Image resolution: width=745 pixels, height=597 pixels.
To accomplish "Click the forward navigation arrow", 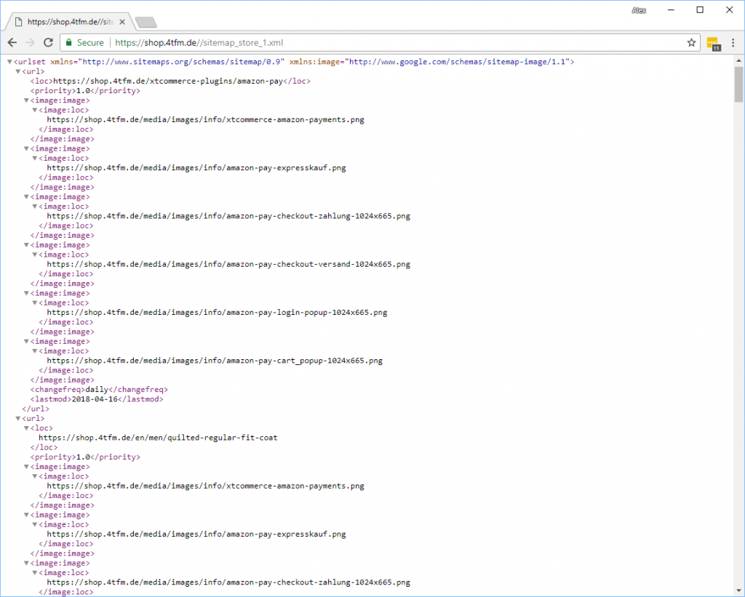I will click(x=30, y=43).
